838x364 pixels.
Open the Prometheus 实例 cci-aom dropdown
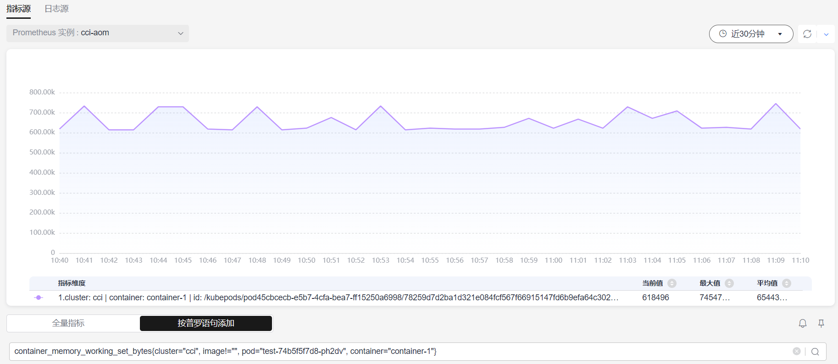(98, 33)
